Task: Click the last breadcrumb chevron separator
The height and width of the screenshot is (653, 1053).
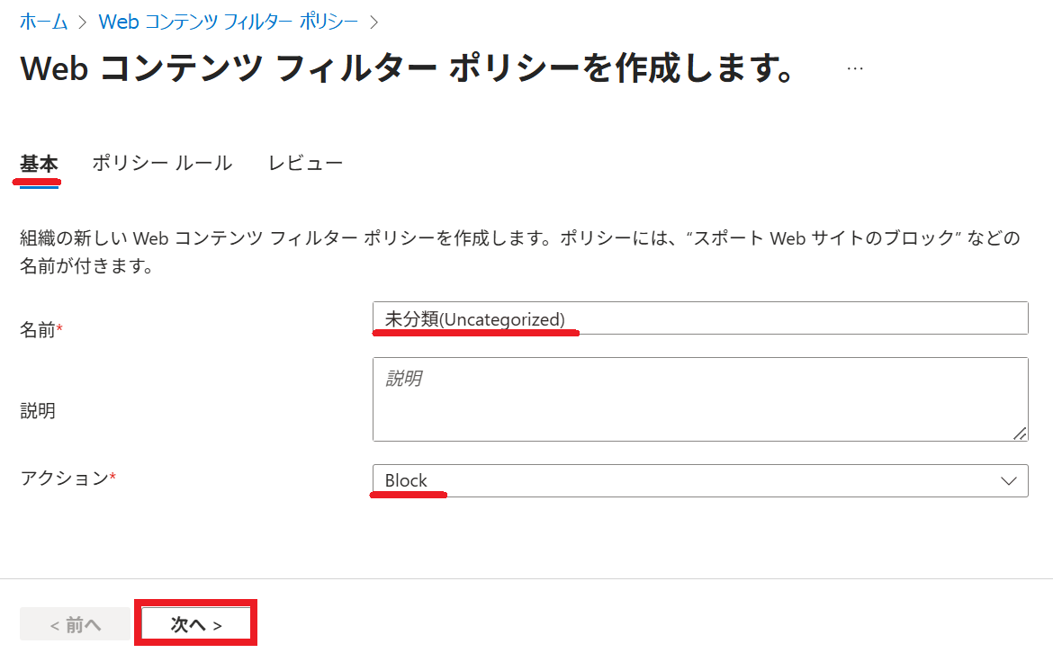Action: click(x=374, y=22)
